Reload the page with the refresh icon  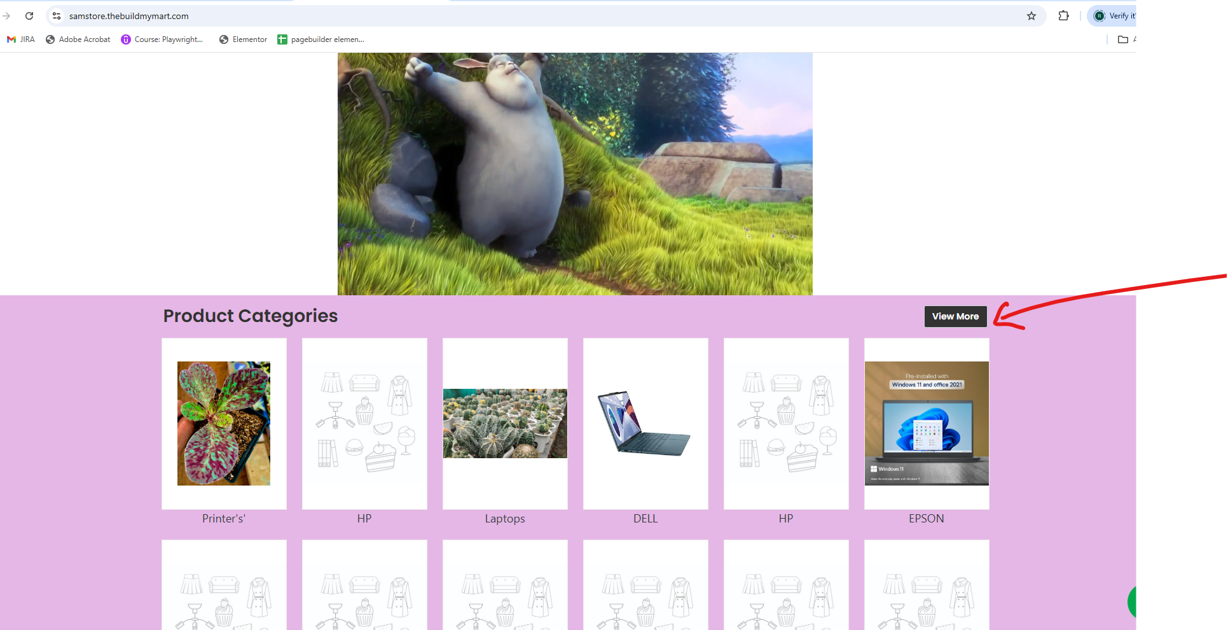(x=29, y=16)
